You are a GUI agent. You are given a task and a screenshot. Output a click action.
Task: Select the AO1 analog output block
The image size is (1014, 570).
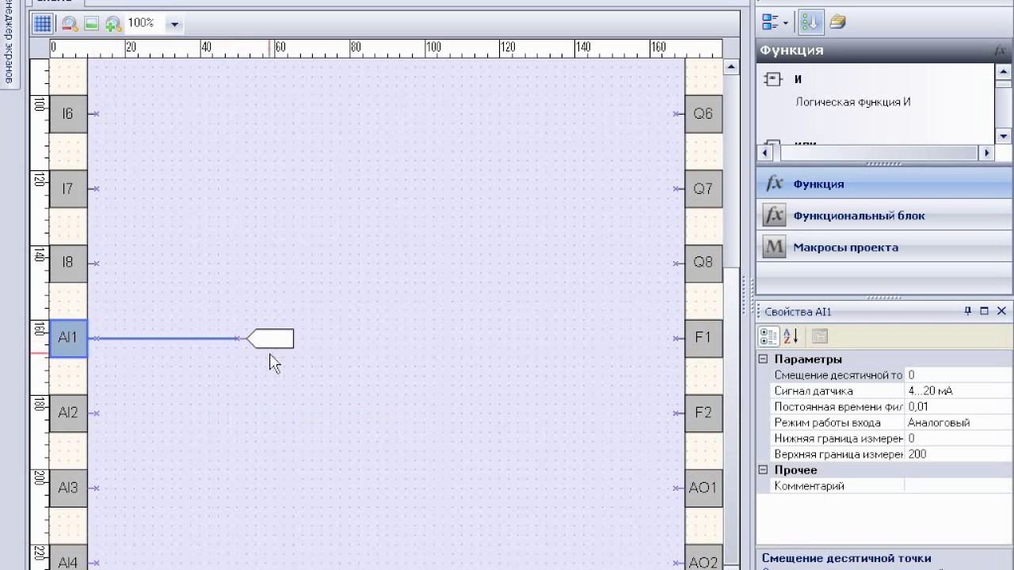pos(703,488)
